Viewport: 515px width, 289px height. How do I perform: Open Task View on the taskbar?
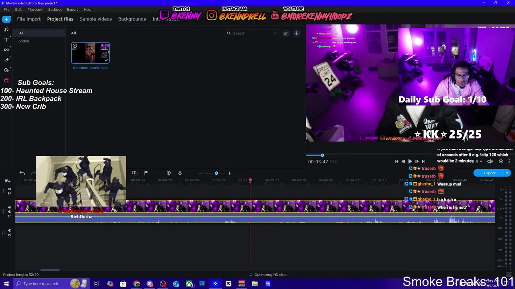pos(97,284)
